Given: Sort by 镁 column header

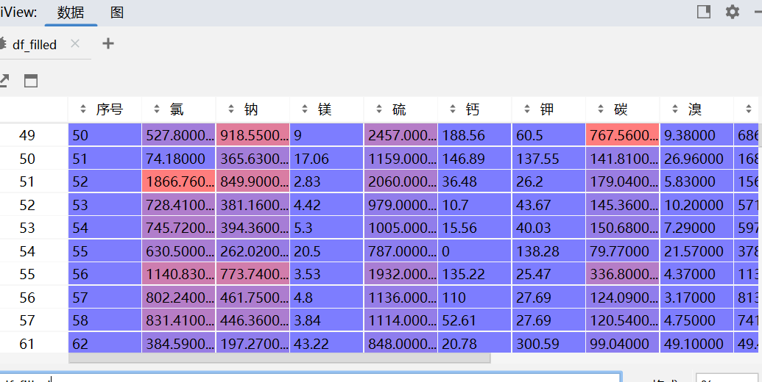Looking at the screenshot, I should point(327,109).
